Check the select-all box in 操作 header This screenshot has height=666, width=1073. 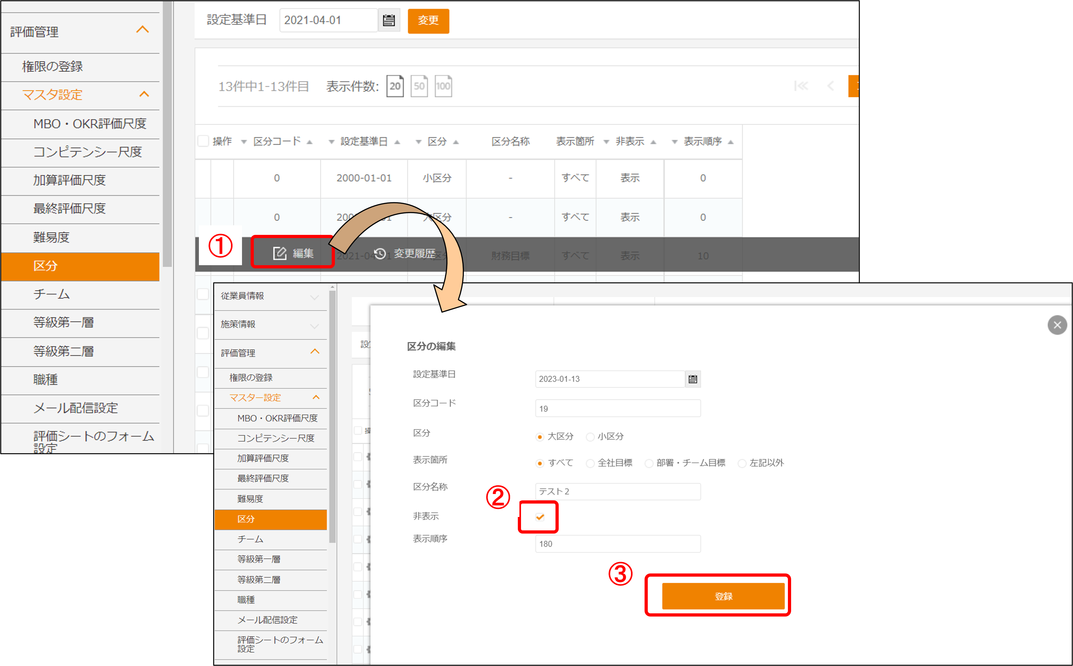[203, 141]
